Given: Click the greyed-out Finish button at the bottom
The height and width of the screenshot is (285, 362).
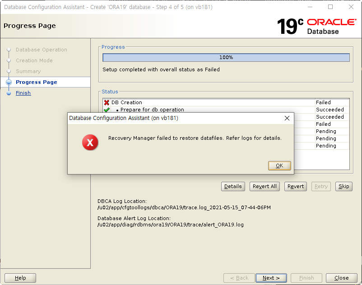Looking at the screenshot, I should pyautogui.click(x=306, y=278).
